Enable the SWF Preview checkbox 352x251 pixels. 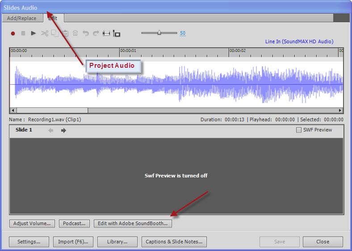click(299, 130)
